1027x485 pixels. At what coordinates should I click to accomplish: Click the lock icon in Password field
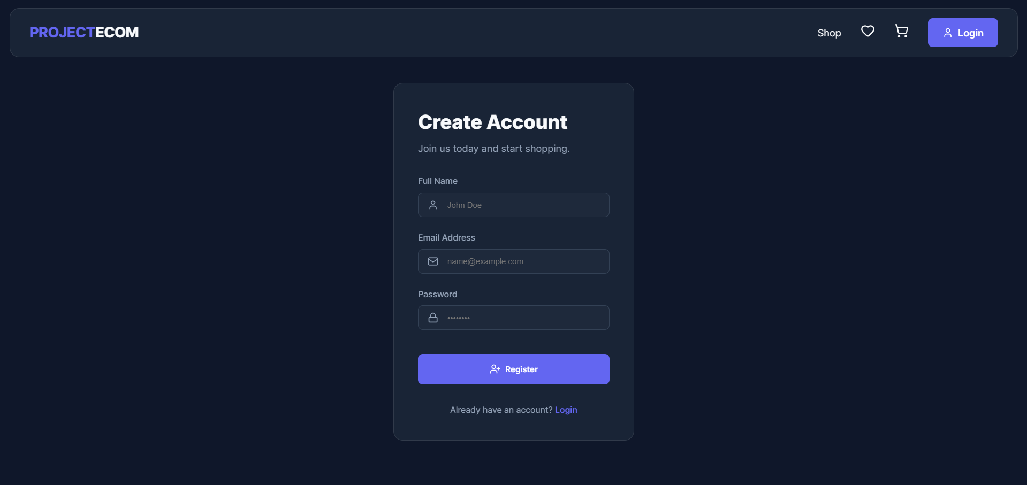point(433,318)
